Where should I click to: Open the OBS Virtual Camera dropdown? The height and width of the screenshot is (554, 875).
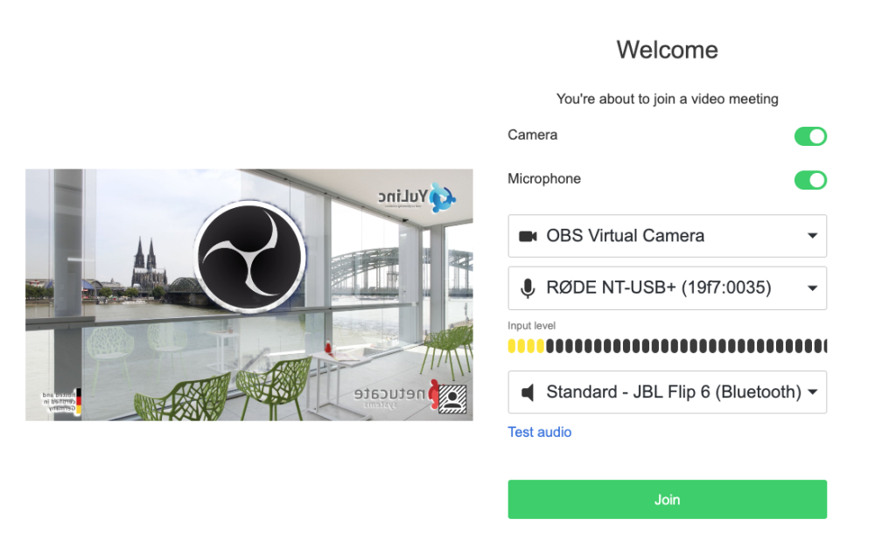(667, 236)
